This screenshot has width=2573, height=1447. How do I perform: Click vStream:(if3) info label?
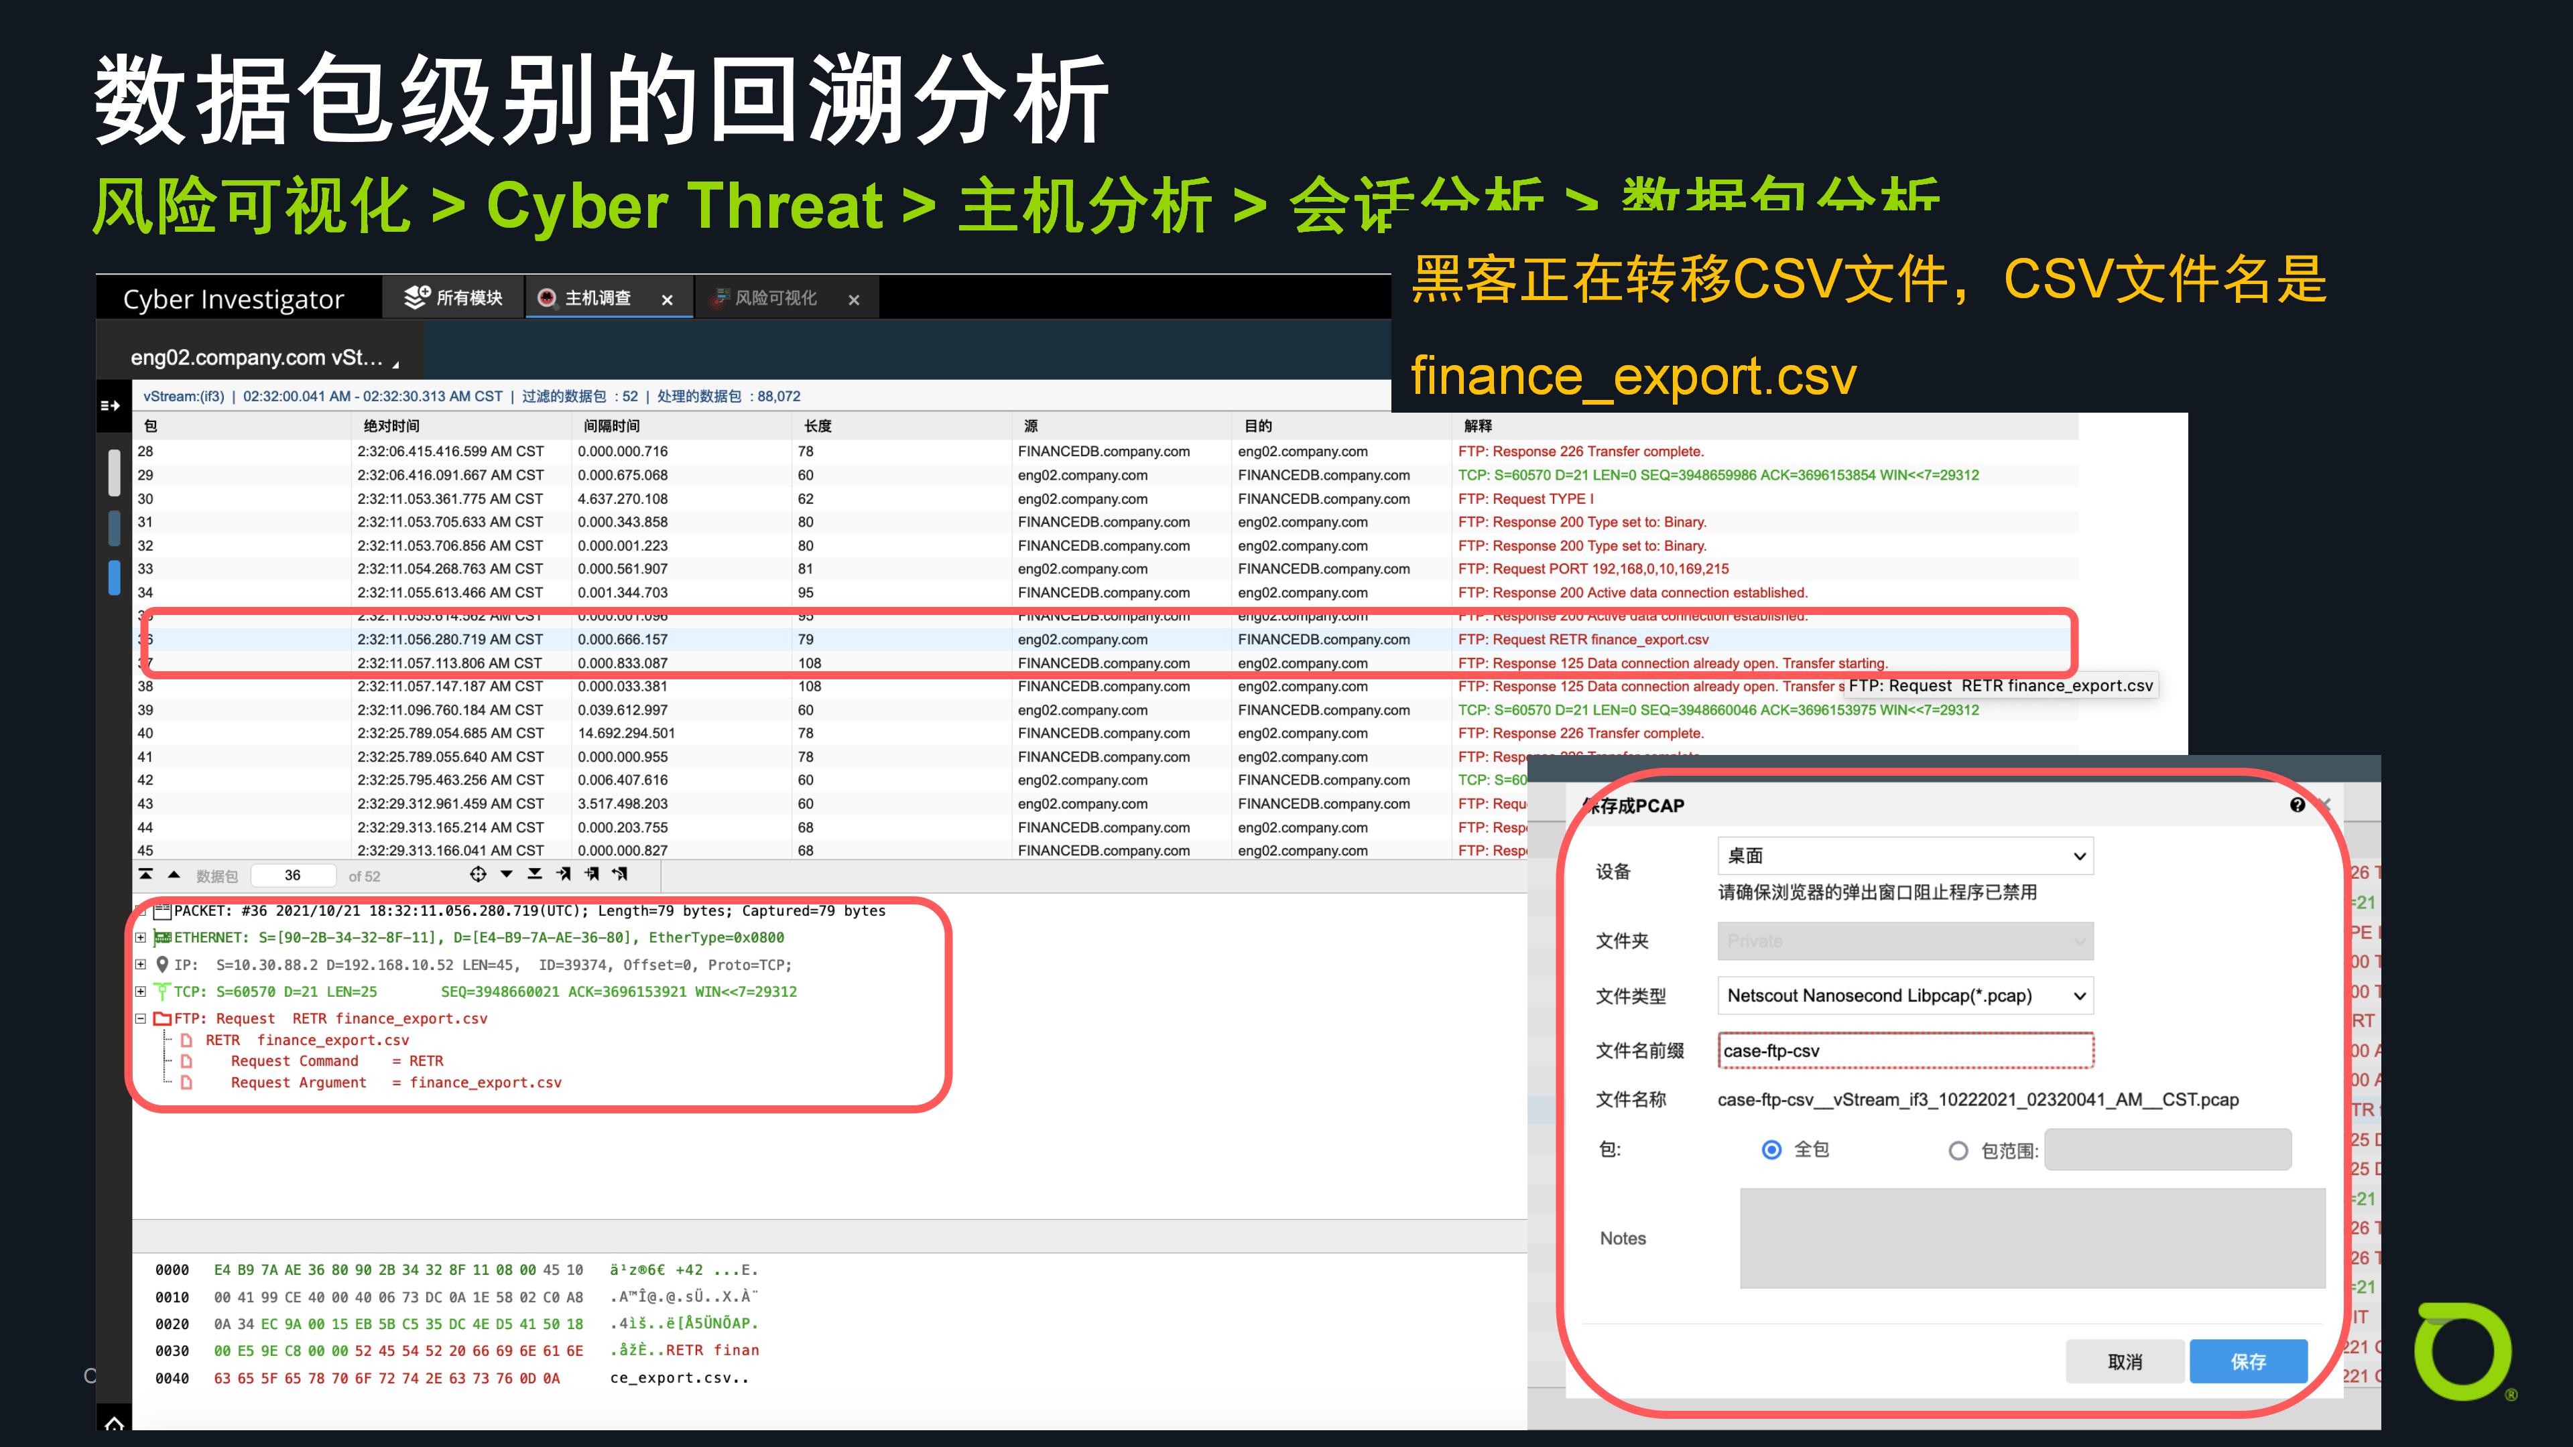(x=184, y=397)
